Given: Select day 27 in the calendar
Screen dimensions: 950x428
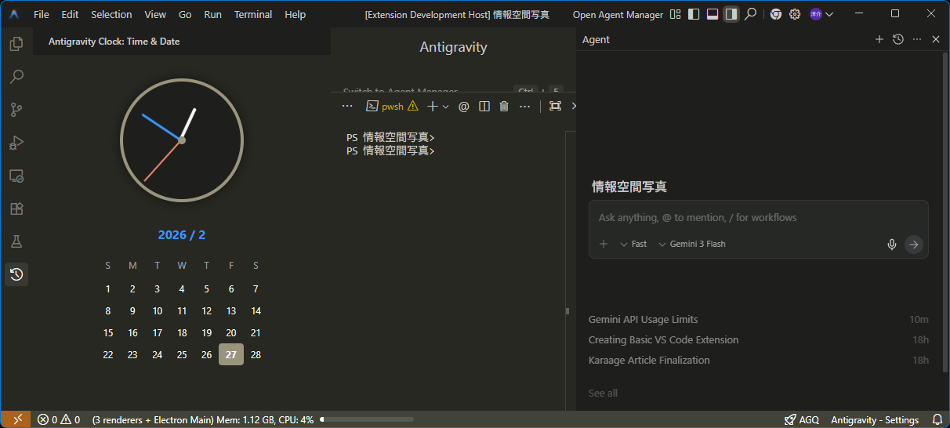Looking at the screenshot, I should (x=231, y=354).
